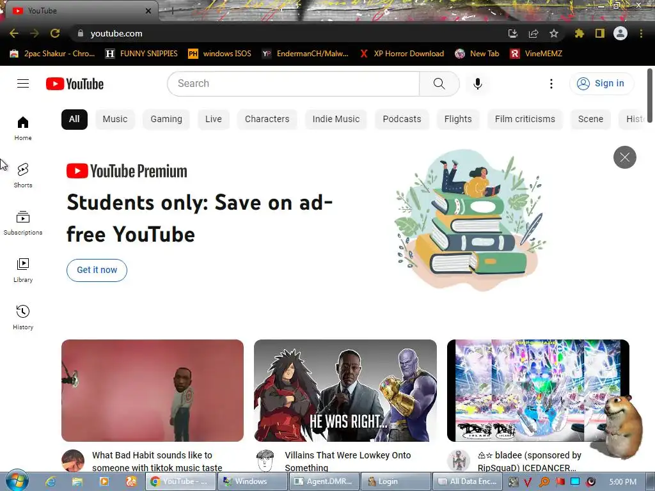This screenshot has height=491, width=655.
Task: Select the Film criticisms filter chip
Action: pyautogui.click(x=525, y=120)
